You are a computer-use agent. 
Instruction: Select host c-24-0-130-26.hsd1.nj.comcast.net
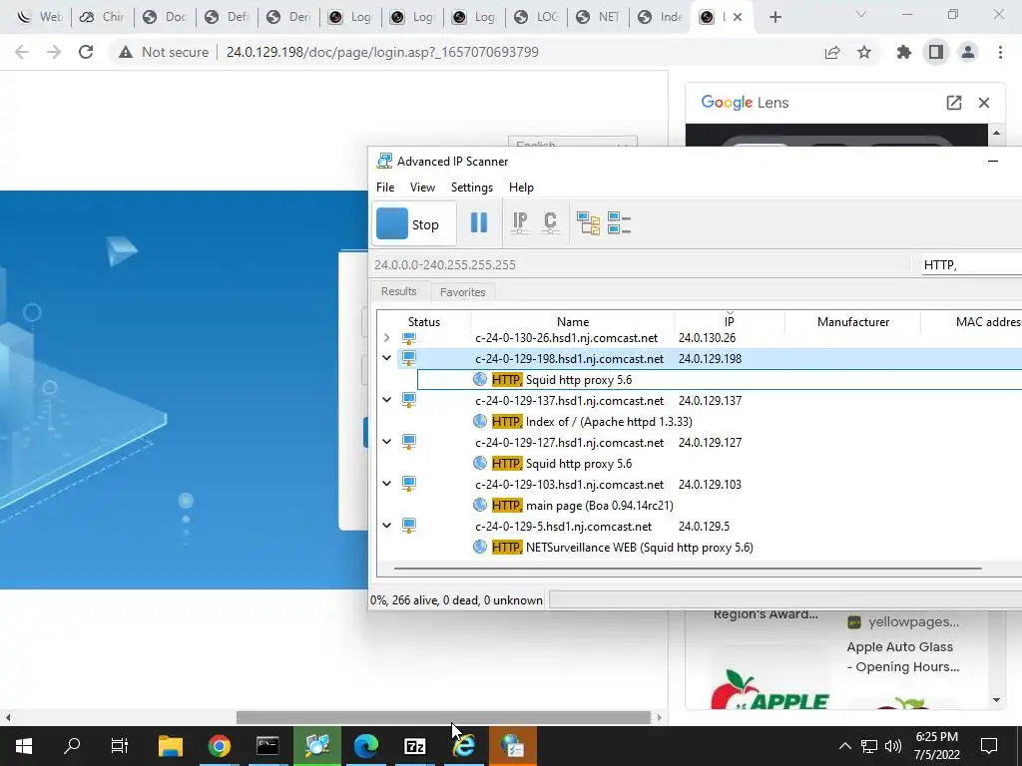pos(567,338)
